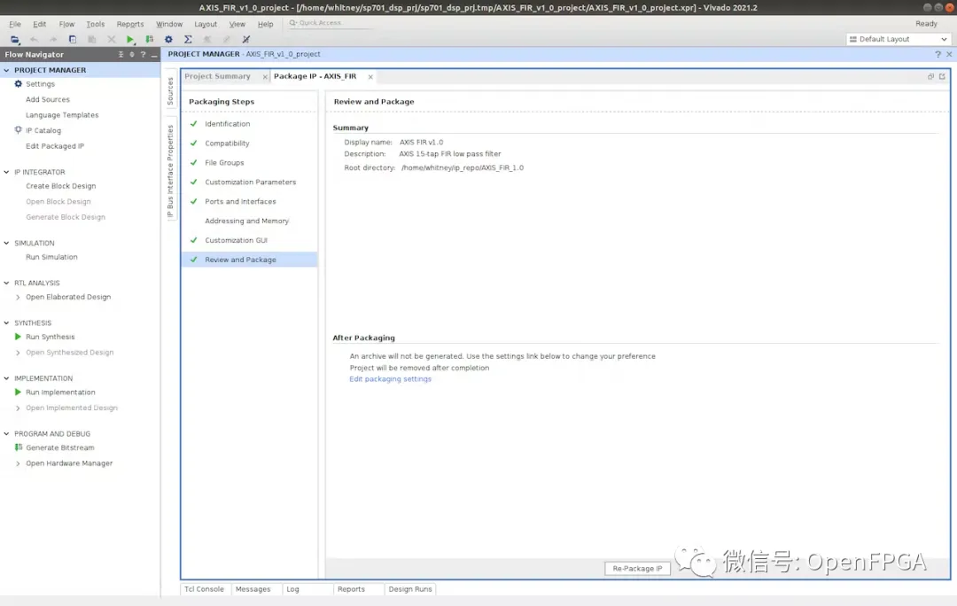Open the Default Layout dropdown
The image size is (957, 606).
[x=899, y=39]
